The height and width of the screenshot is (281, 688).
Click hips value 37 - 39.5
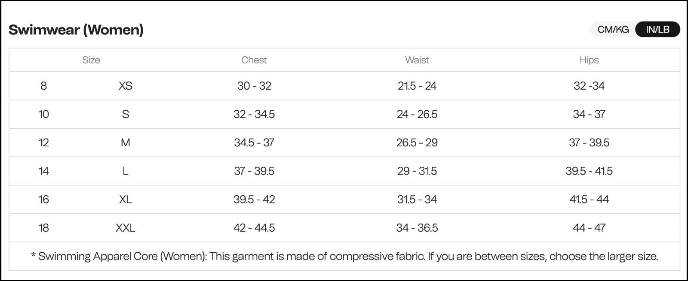589,142
